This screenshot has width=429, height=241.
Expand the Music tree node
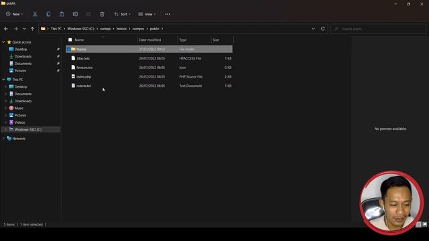click(6, 108)
